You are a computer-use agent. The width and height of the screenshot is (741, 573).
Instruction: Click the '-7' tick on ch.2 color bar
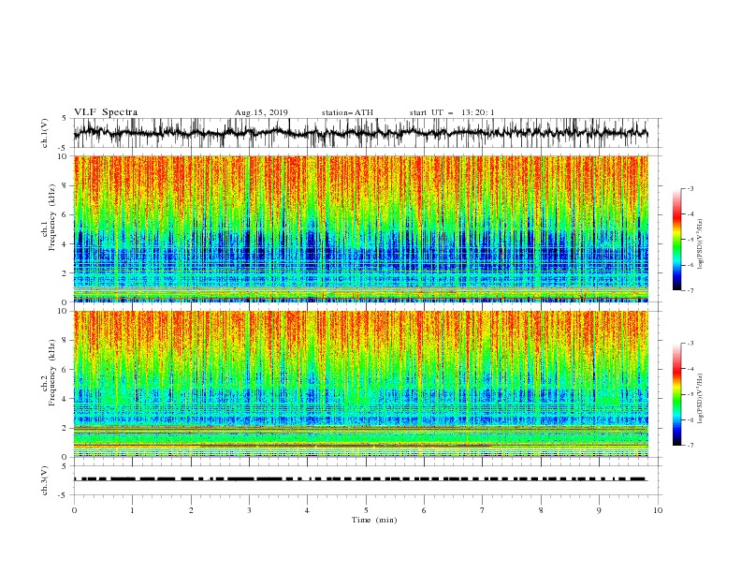pyautogui.click(x=690, y=446)
